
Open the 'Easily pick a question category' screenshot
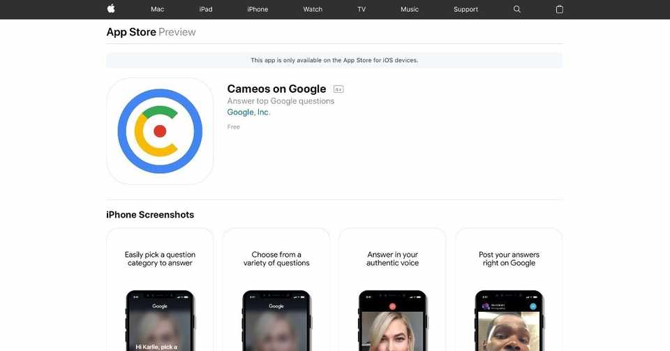(x=160, y=290)
